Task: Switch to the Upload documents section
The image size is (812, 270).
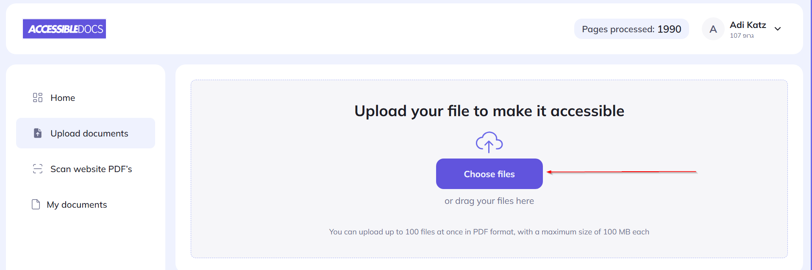Action: 89,133
